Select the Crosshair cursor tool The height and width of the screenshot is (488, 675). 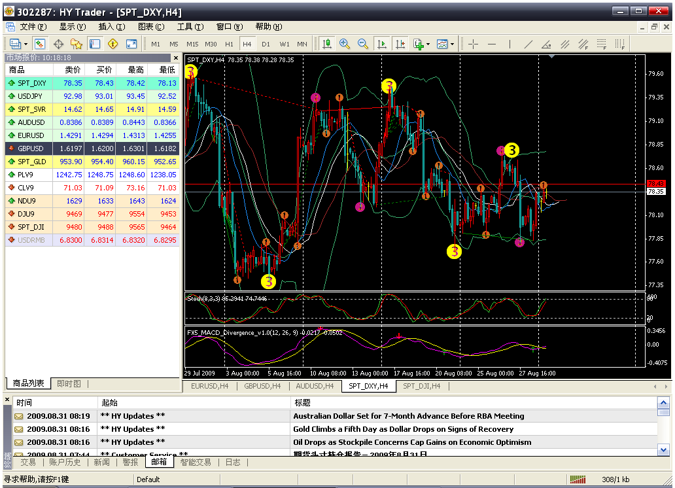click(473, 44)
